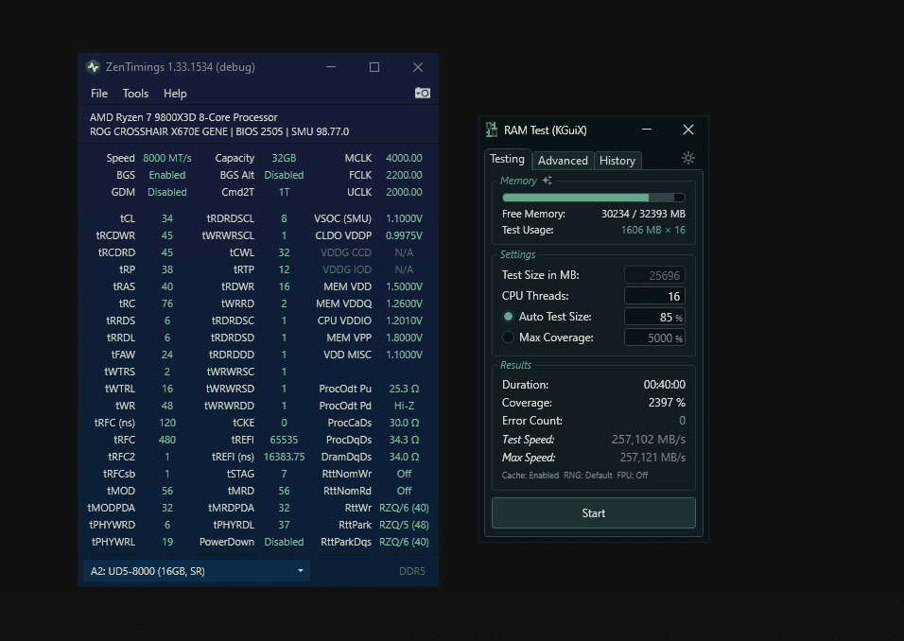
Task: Close the RAM Test window
Action: pyautogui.click(x=688, y=130)
